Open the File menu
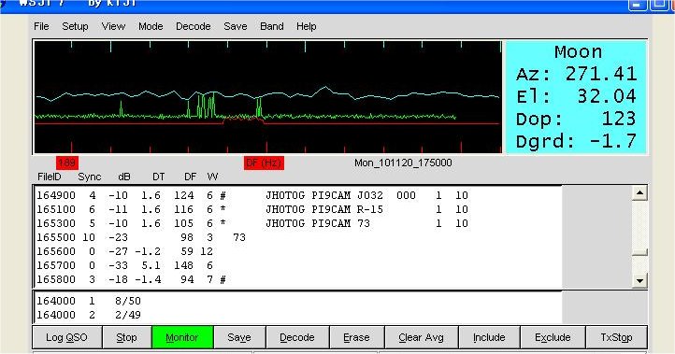 point(41,26)
